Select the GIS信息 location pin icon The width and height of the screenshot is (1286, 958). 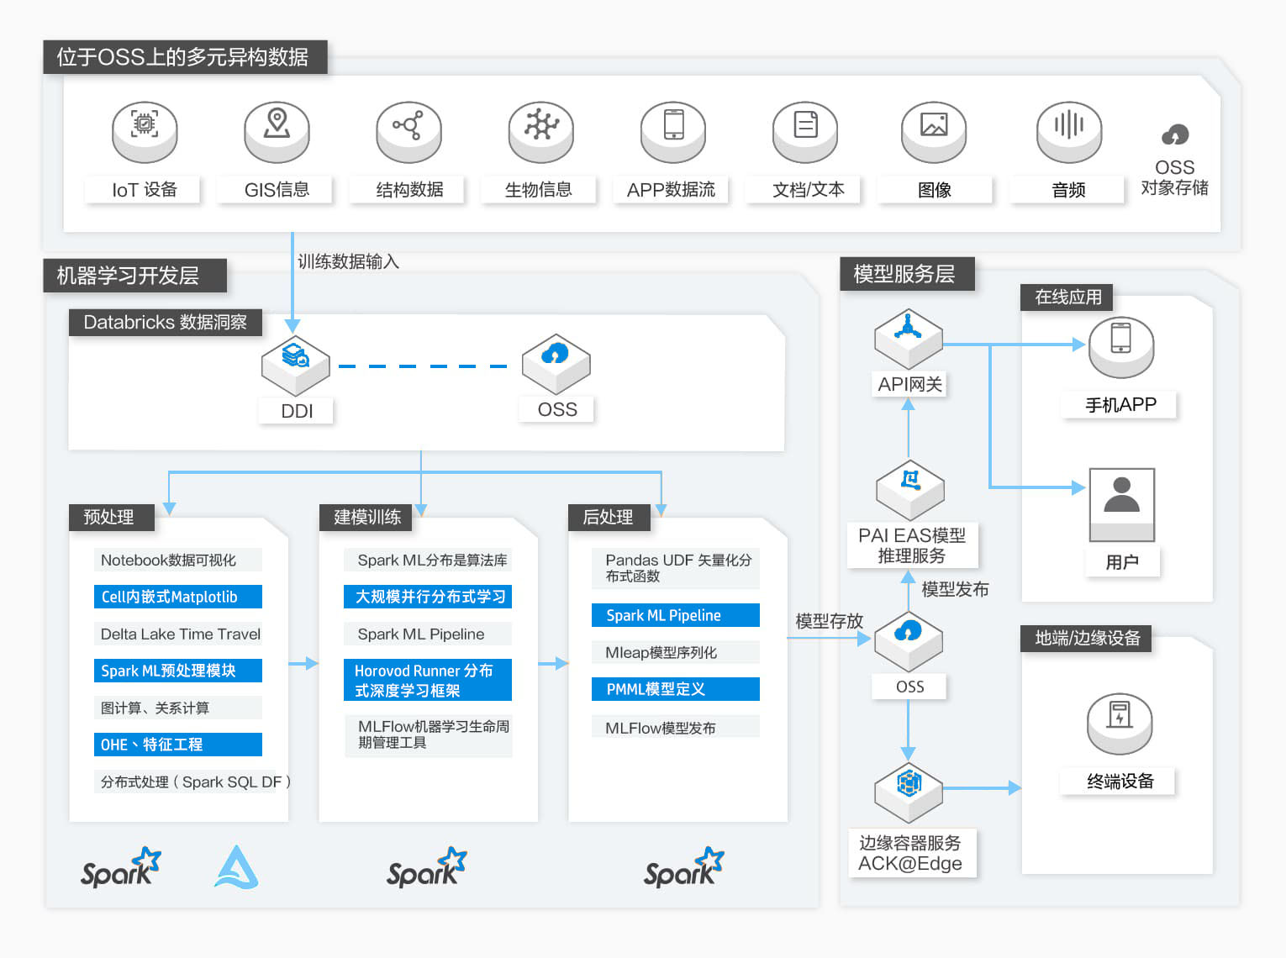[x=277, y=132]
